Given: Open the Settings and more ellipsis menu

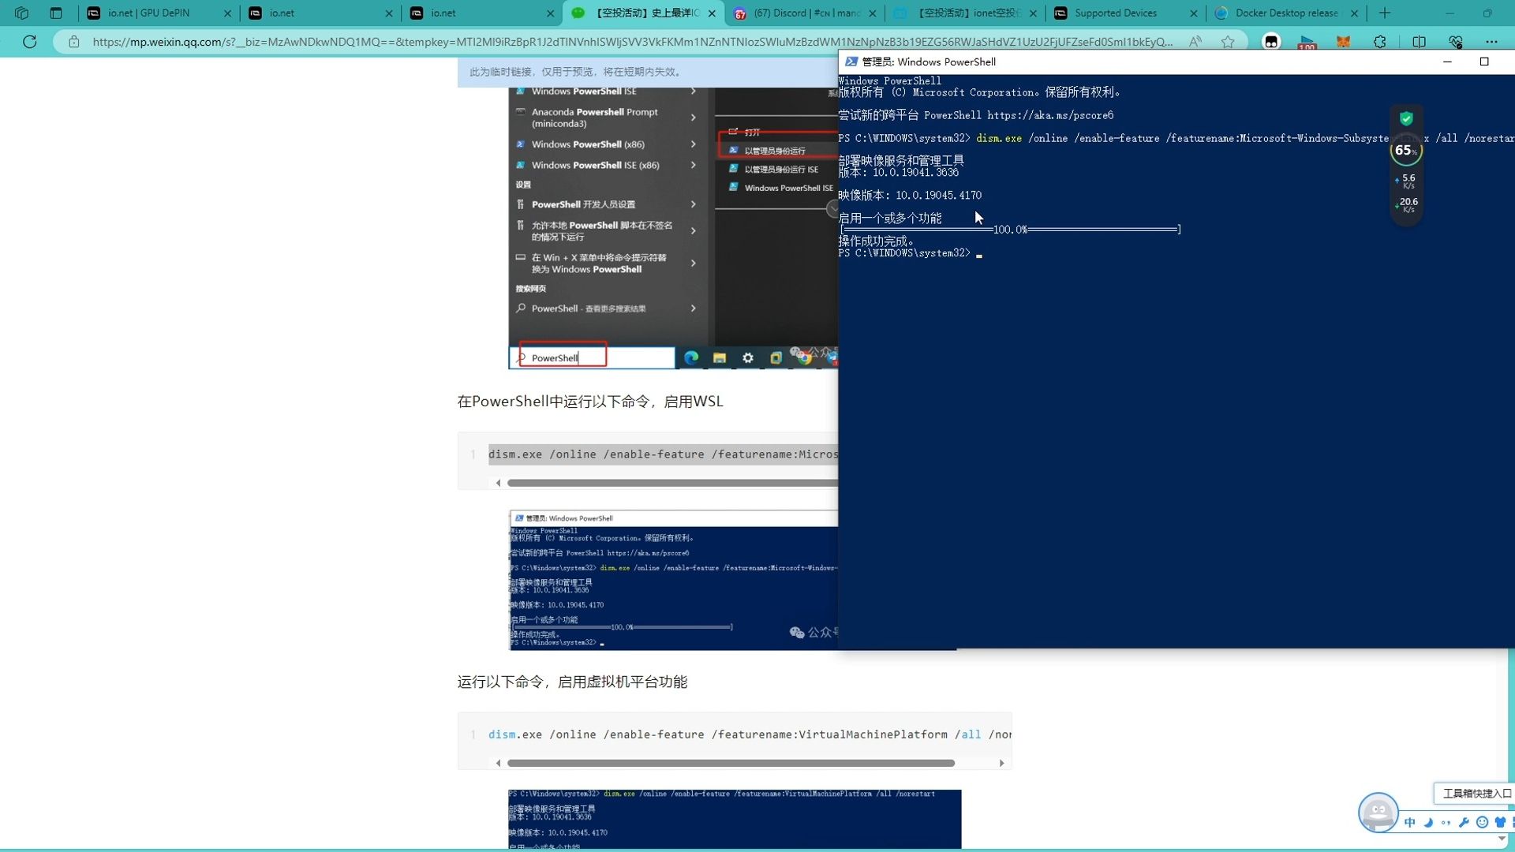Looking at the screenshot, I should (x=1491, y=42).
